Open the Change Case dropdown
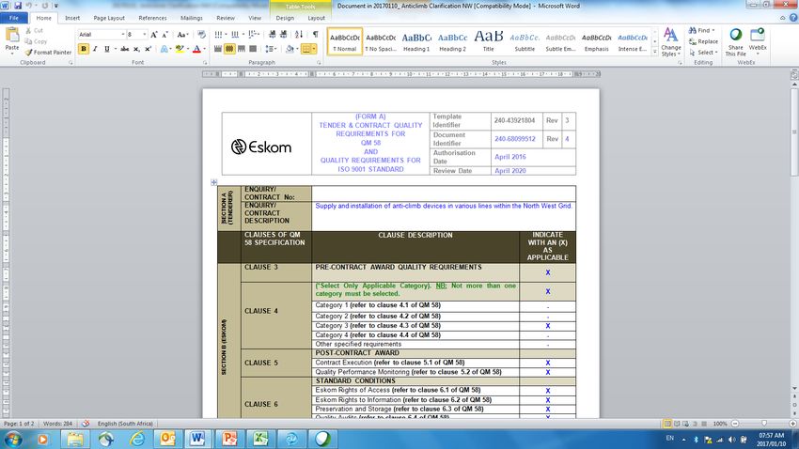 [182, 35]
